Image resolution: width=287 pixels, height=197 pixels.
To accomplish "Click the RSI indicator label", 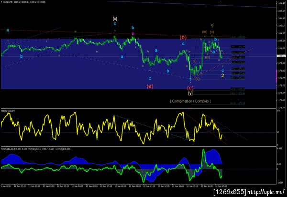I will click(x=9, y=111).
